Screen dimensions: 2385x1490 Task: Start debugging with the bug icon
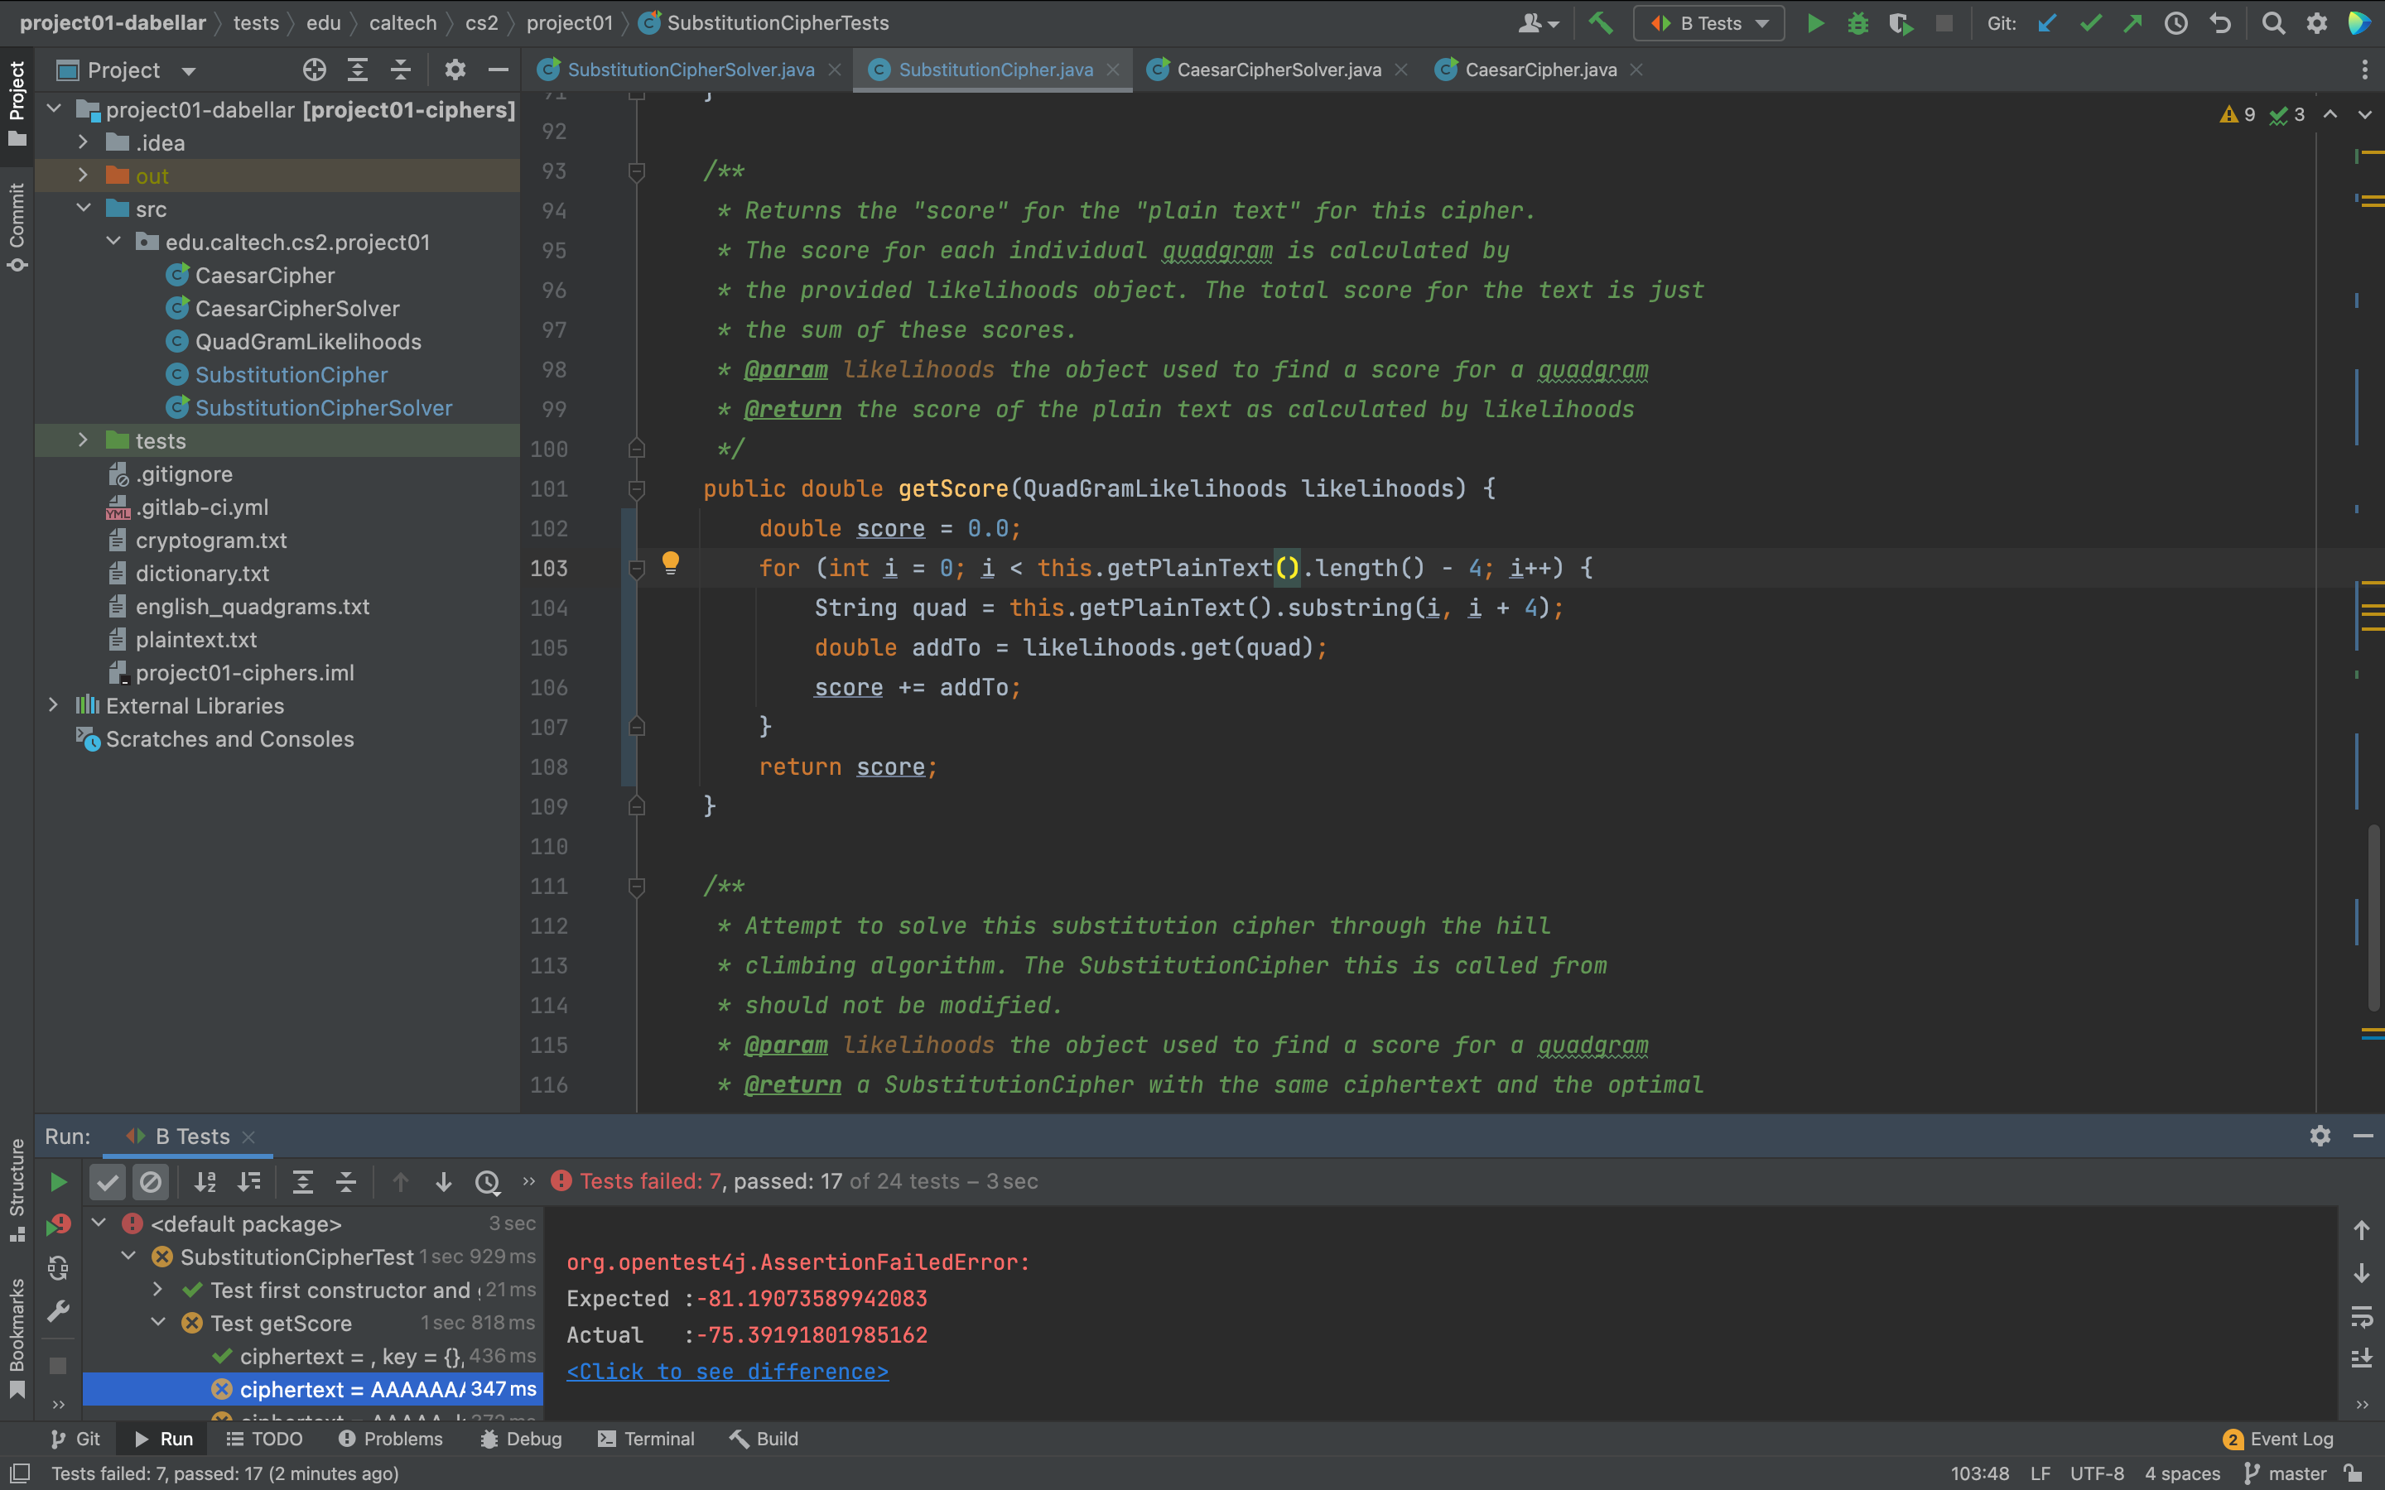(1857, 22)
